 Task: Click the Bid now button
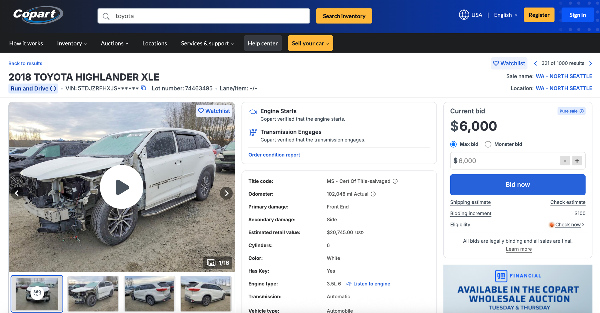517,185
